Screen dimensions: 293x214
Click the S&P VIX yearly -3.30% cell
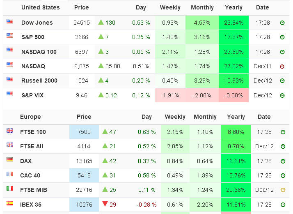[233, 95]
